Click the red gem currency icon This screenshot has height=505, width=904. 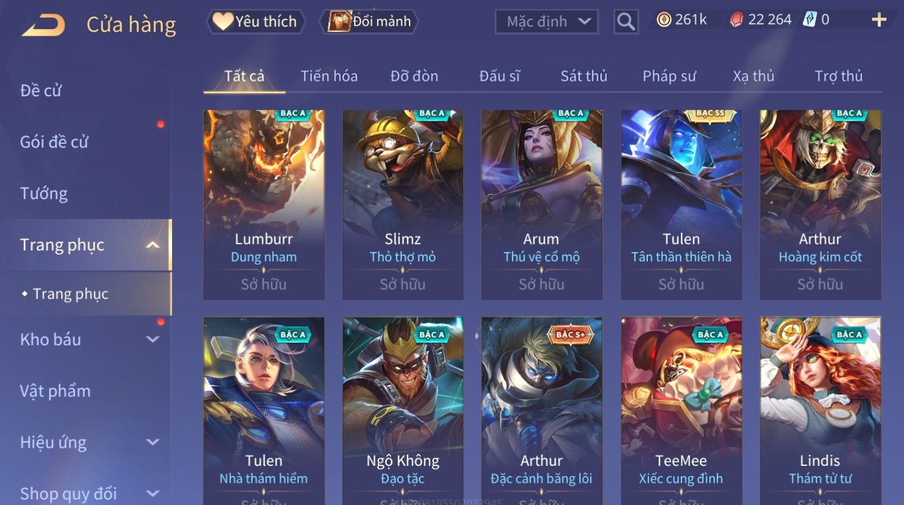point(737,20)
